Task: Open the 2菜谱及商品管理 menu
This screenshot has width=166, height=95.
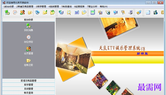Action: pyautogui.click(x=25, y=7)
